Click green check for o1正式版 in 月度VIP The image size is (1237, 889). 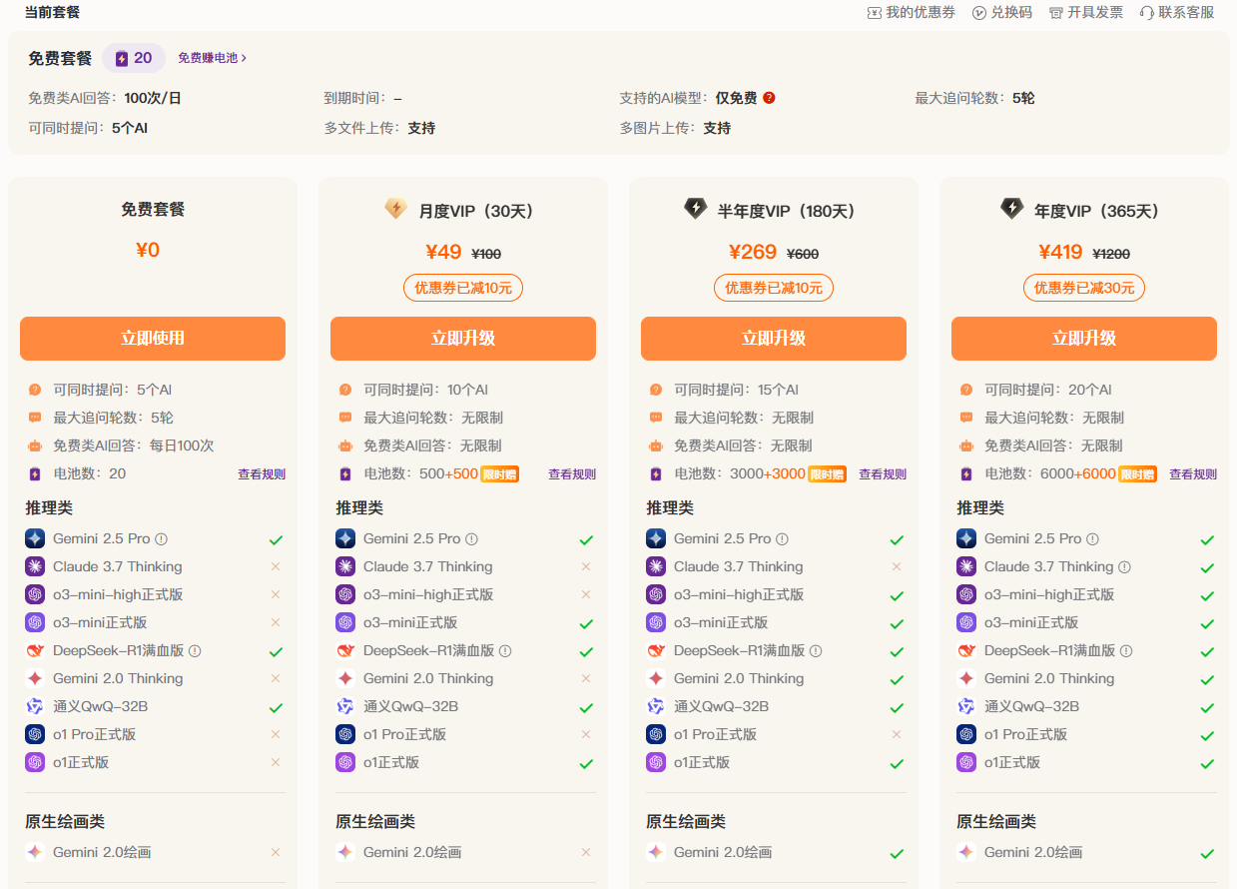point(586,763)
